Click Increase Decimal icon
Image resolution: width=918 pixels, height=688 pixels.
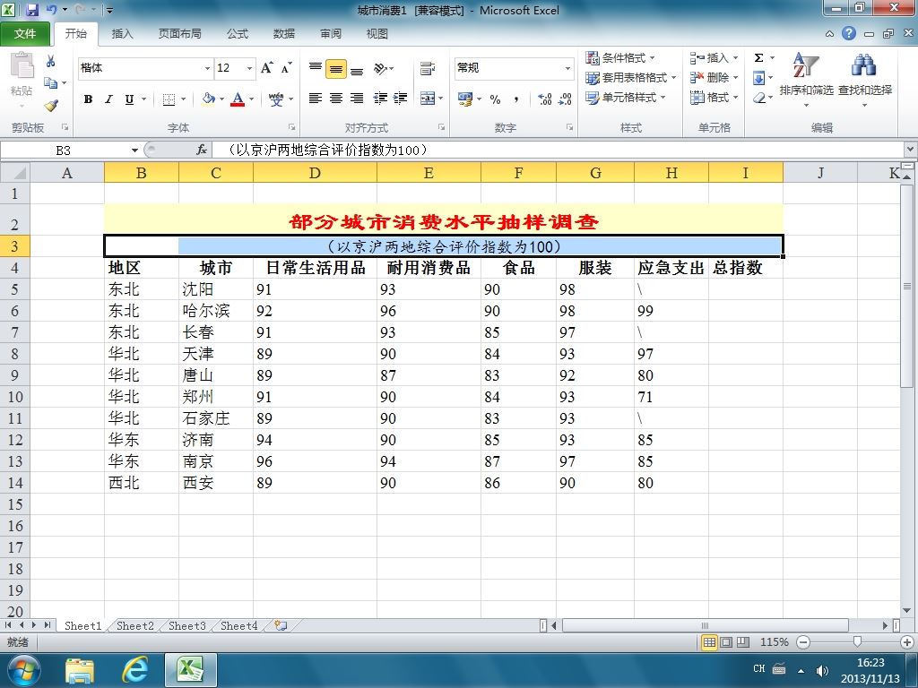point(544,99)
